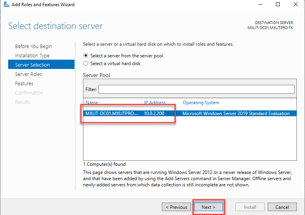Open the Features step
The image size is (305, 215).
click(24, 83)
